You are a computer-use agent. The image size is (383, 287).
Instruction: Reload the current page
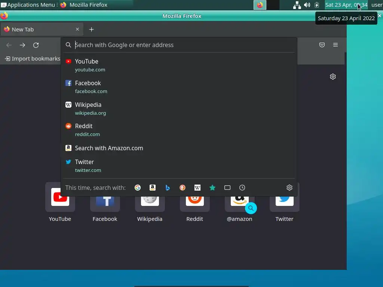point(36,45)
